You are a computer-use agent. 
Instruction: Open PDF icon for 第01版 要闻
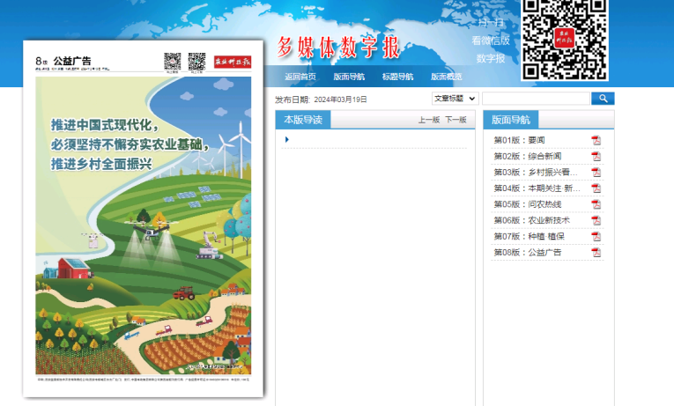point(596,141)
